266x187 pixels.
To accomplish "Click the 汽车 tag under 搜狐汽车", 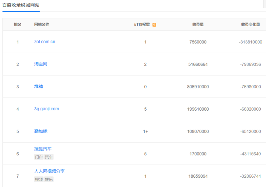I will point(49,157).
